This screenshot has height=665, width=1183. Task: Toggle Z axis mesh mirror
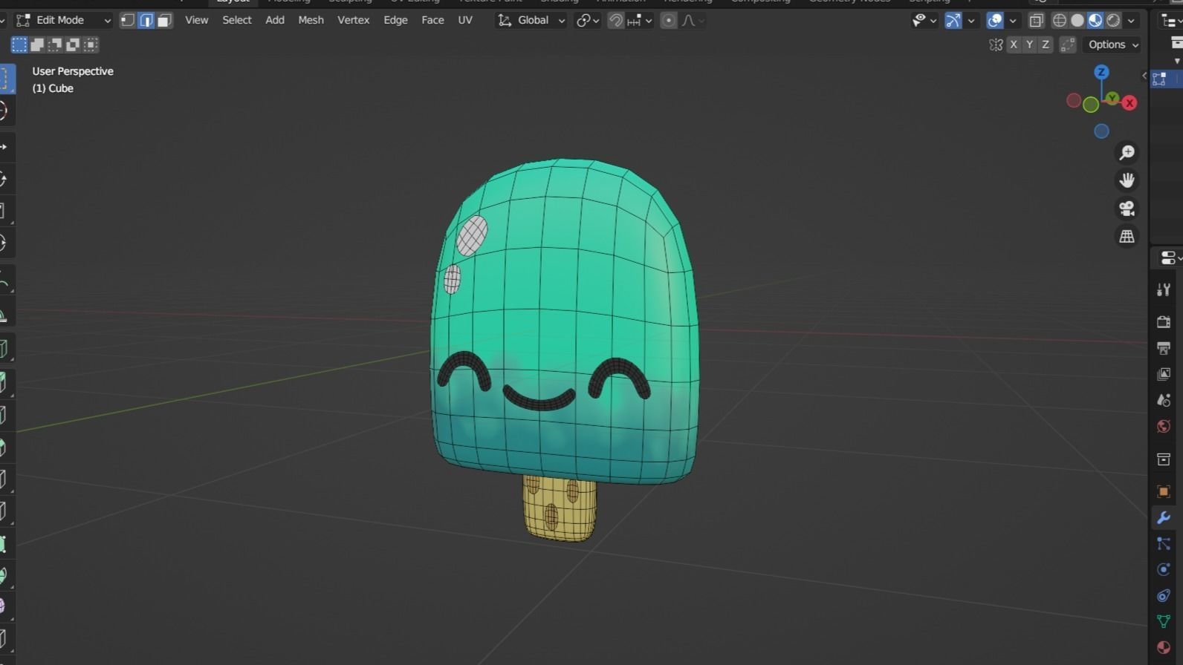1046,45
